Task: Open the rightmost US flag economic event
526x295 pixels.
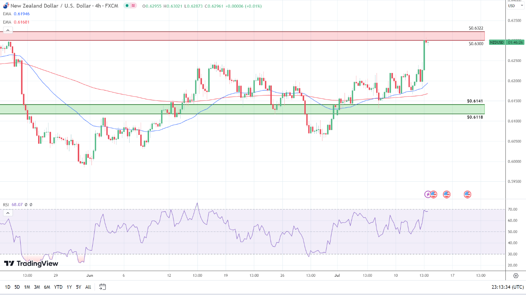Action: pyautogui.click(x=468, y=194)
